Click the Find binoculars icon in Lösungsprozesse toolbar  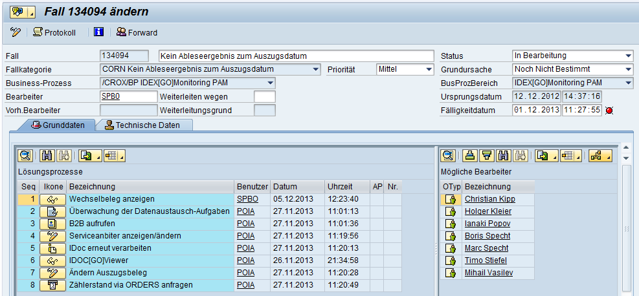coord(47,155)
